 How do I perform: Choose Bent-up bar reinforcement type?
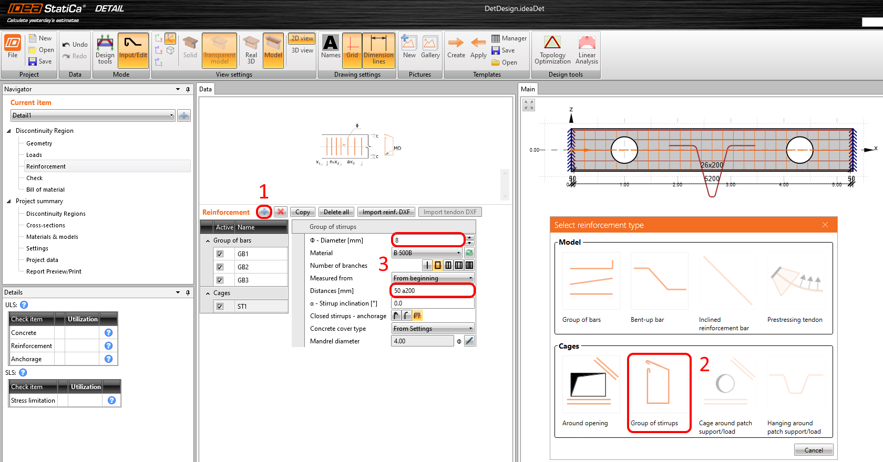(659, 288)
